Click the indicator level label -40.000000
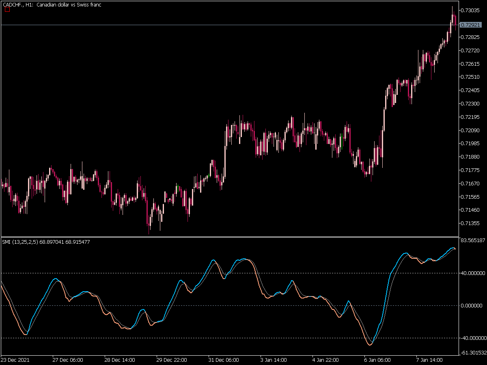Image resolution: width=487 pixels, height=365 pixels. pos(473,338)
